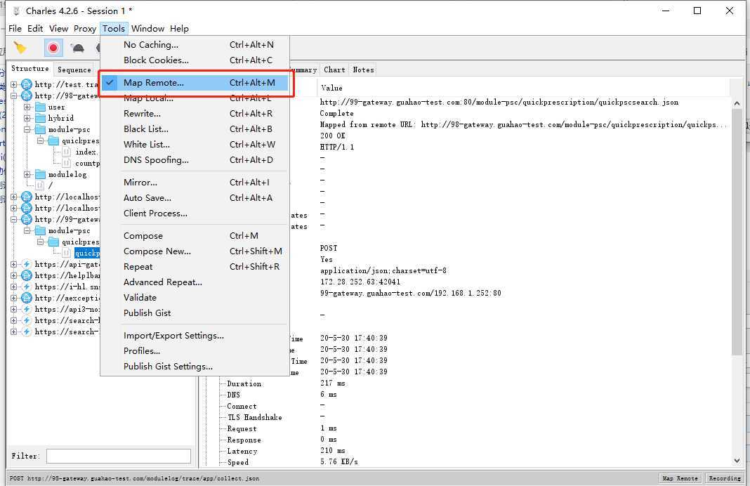Select the highlighted quickp tree entry
Image resolution: width=750 pixels, height=486 pixels.
tap(87, 253)
